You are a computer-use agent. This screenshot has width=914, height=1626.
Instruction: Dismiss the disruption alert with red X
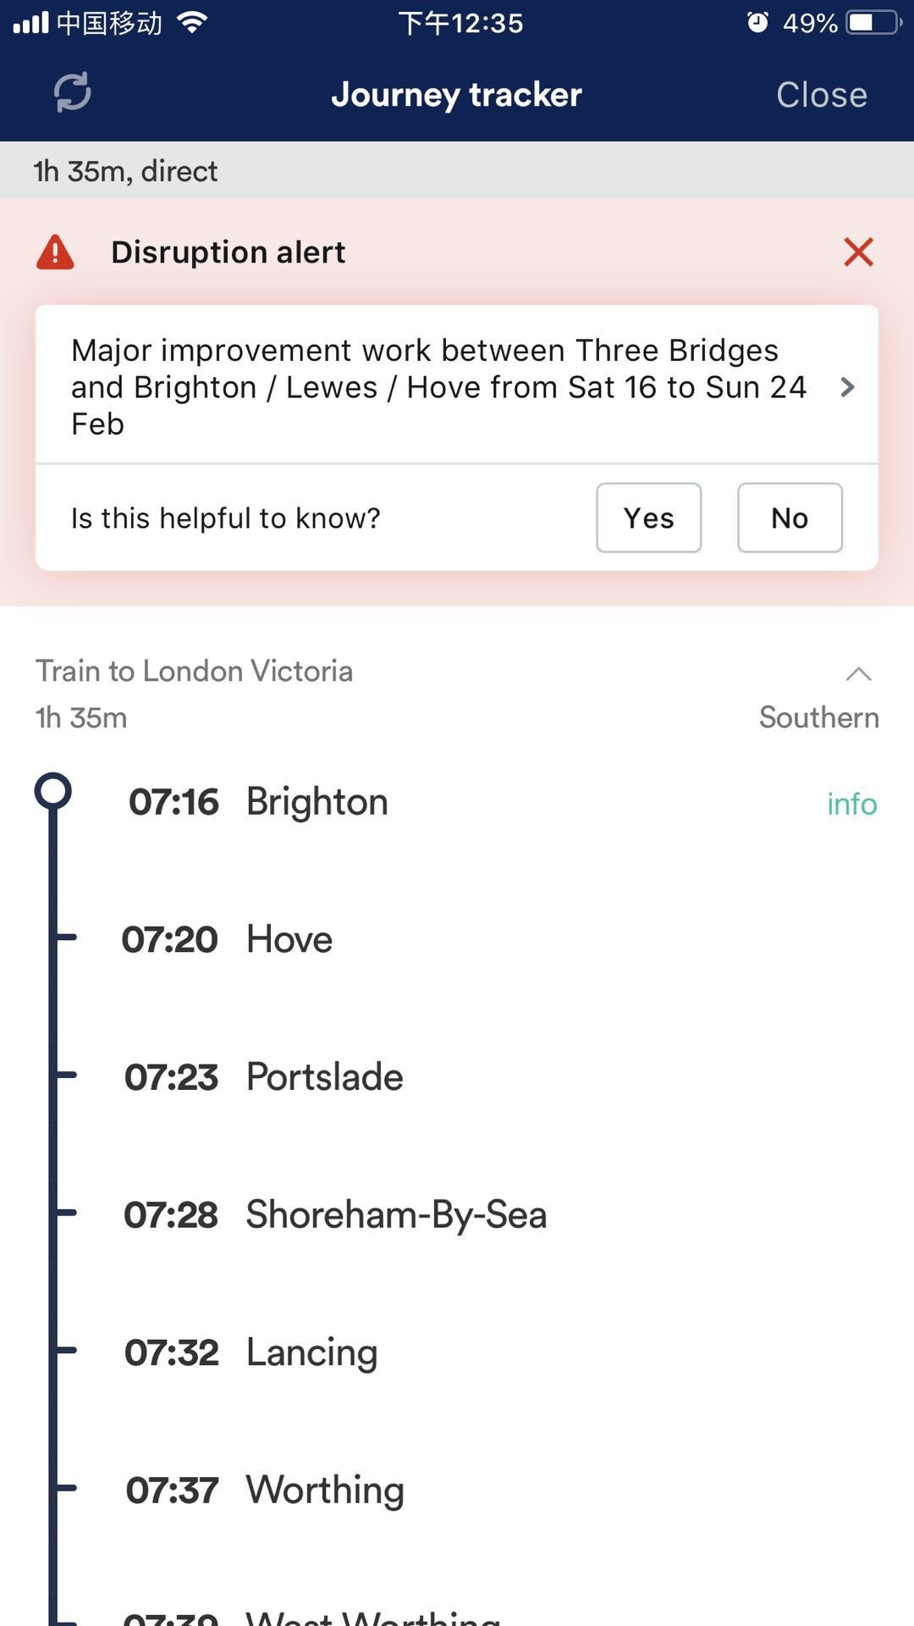858,252
